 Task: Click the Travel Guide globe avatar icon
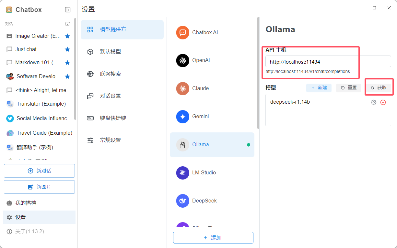[10, 133]
